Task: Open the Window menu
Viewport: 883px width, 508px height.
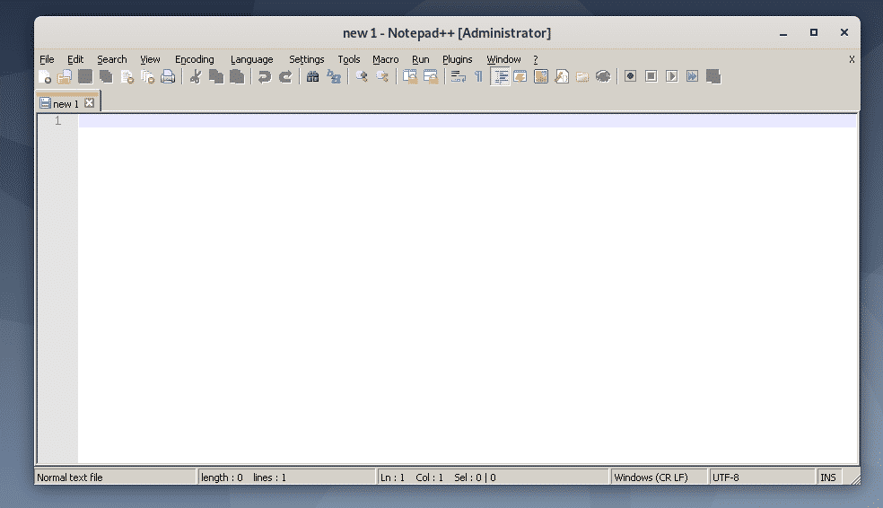Action: [x=503, y=59]
